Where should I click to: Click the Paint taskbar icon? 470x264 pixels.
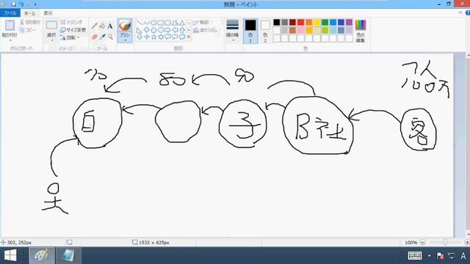(42, 255)
